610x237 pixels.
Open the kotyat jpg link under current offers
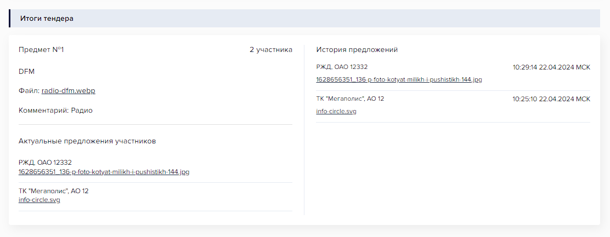(104, 172)
